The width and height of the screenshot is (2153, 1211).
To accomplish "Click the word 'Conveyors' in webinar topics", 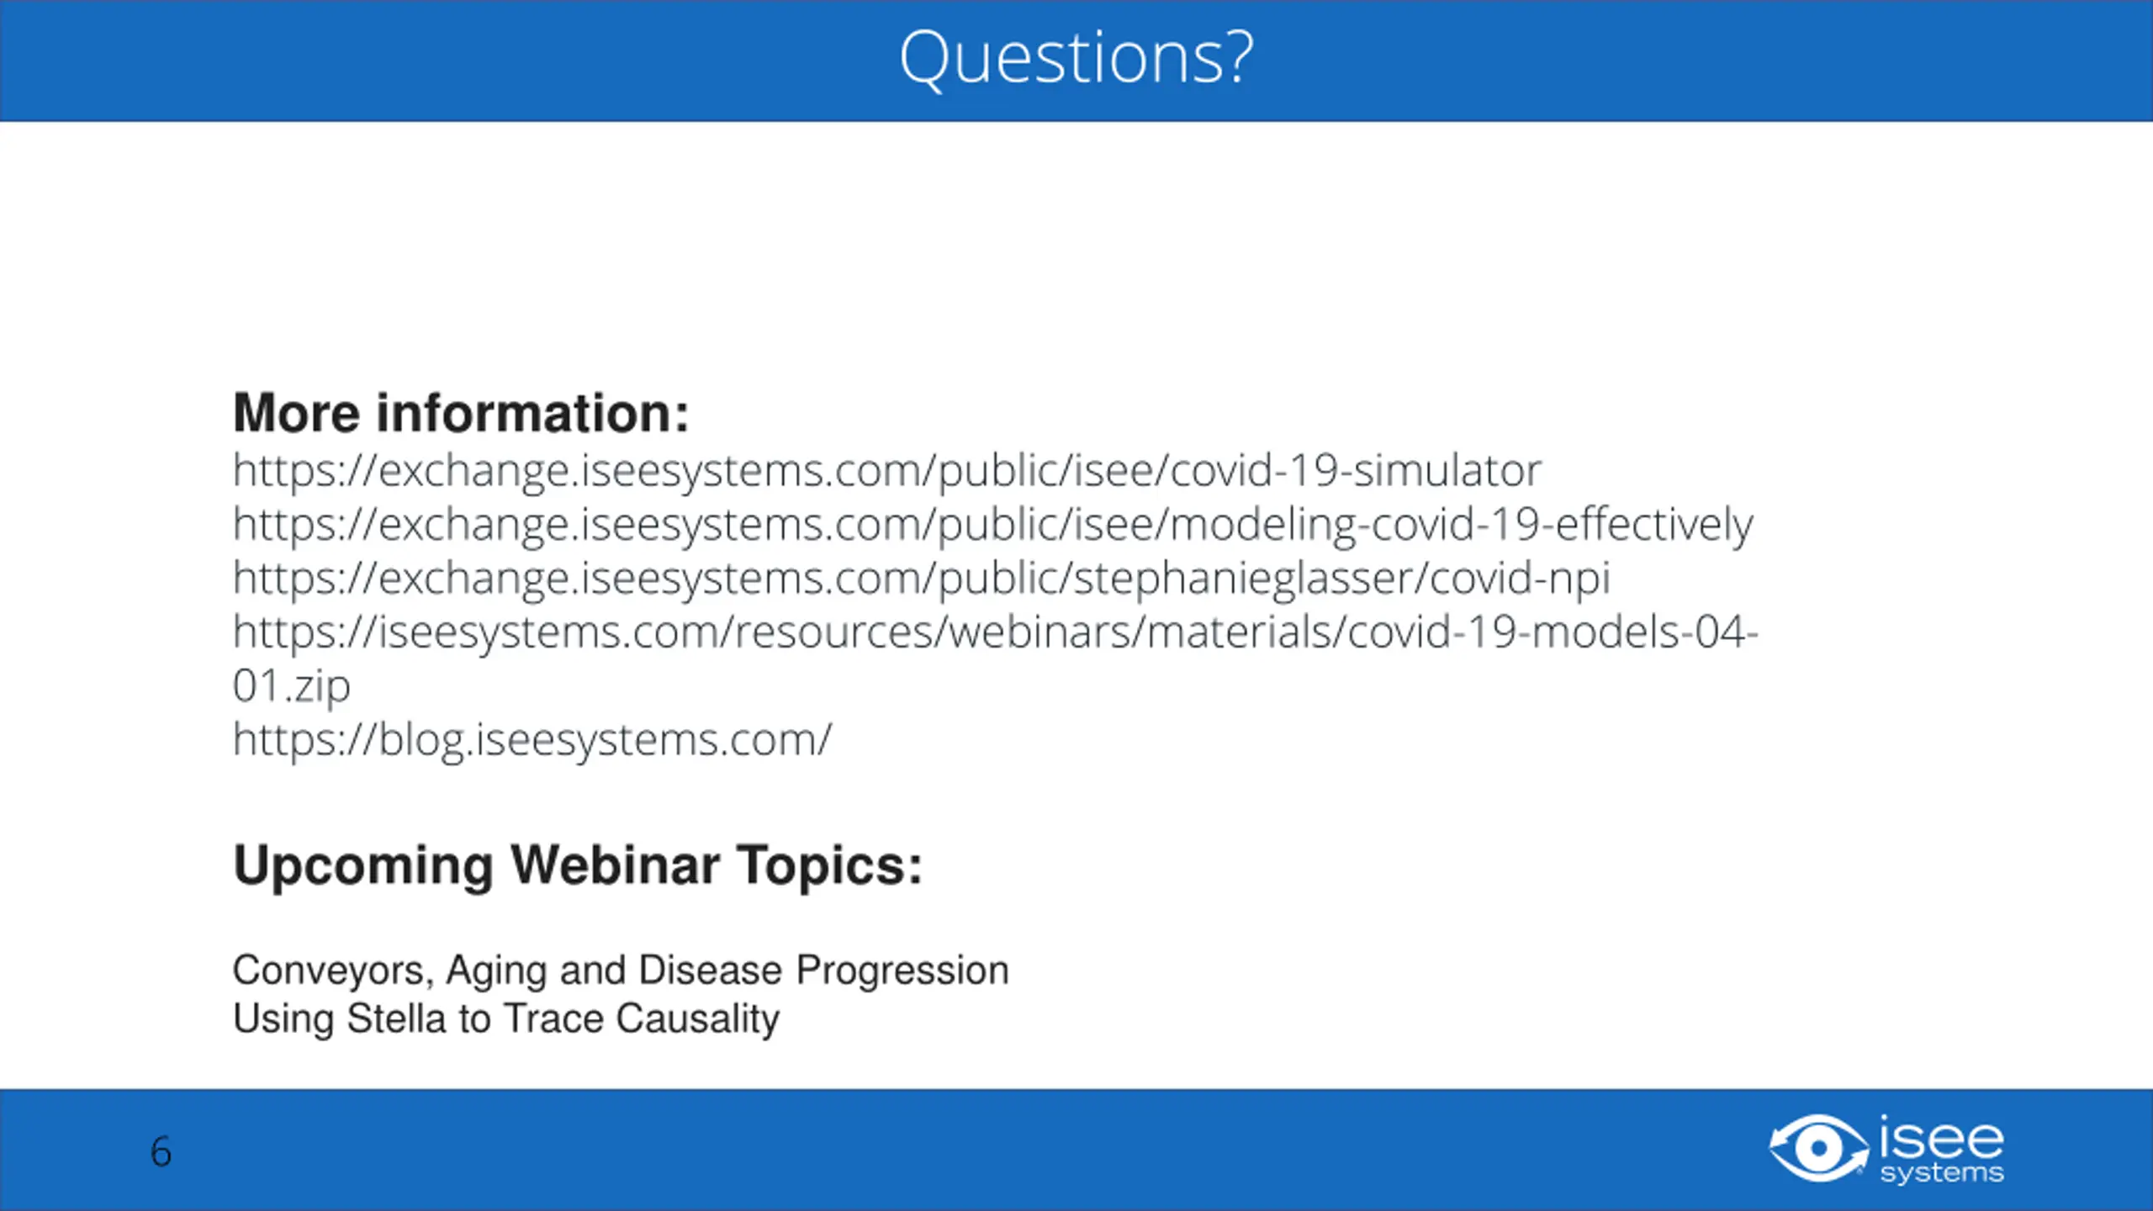I will point(332,970).
